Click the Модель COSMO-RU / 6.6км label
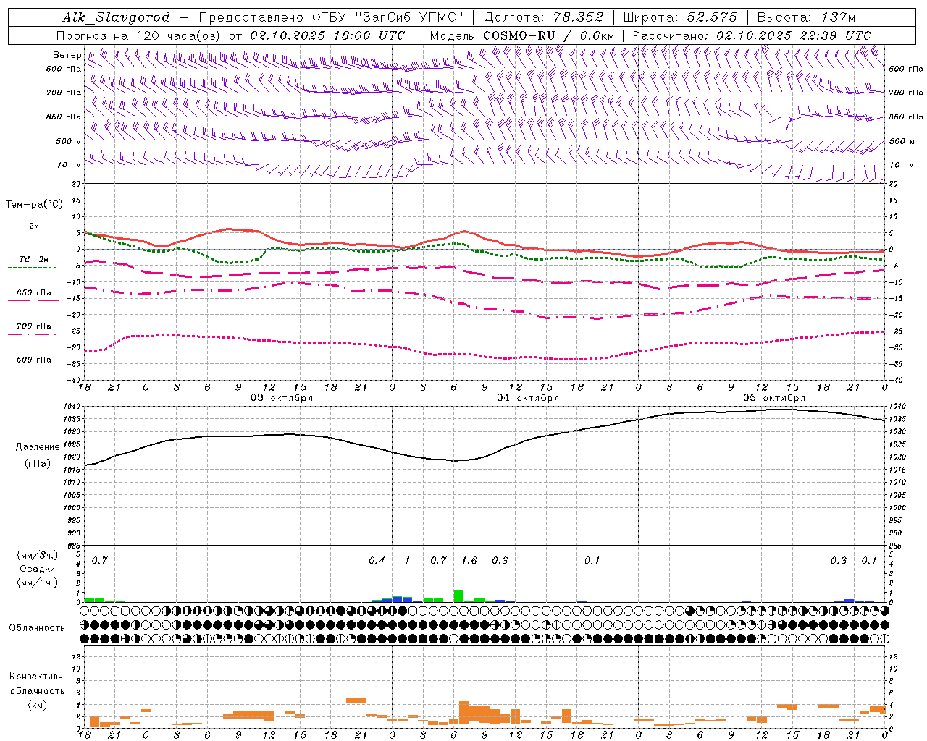The height and width of the screenshot is (741, 927). [522, 35]
